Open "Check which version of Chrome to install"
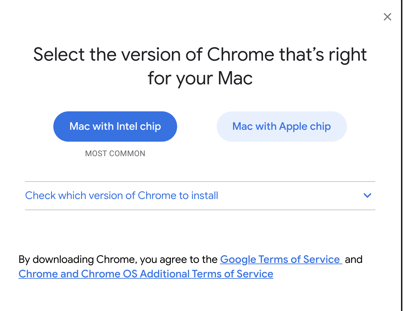Viewport: 403px width, 311px height. (121, 195)
